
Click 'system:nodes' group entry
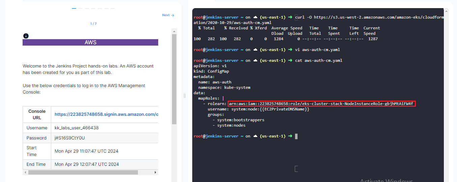click(231, 125)
